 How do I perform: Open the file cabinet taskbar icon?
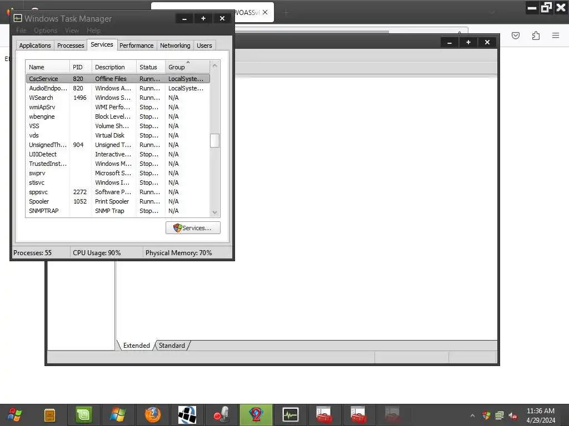coord(49,415)
